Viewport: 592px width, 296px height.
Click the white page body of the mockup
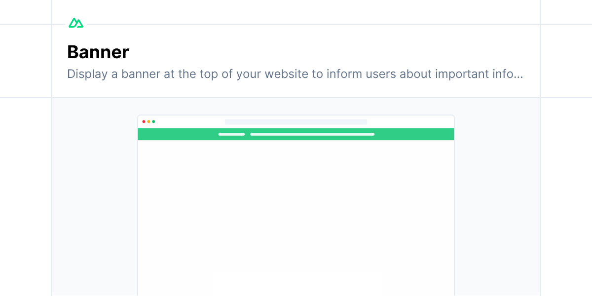pos(296,217)
